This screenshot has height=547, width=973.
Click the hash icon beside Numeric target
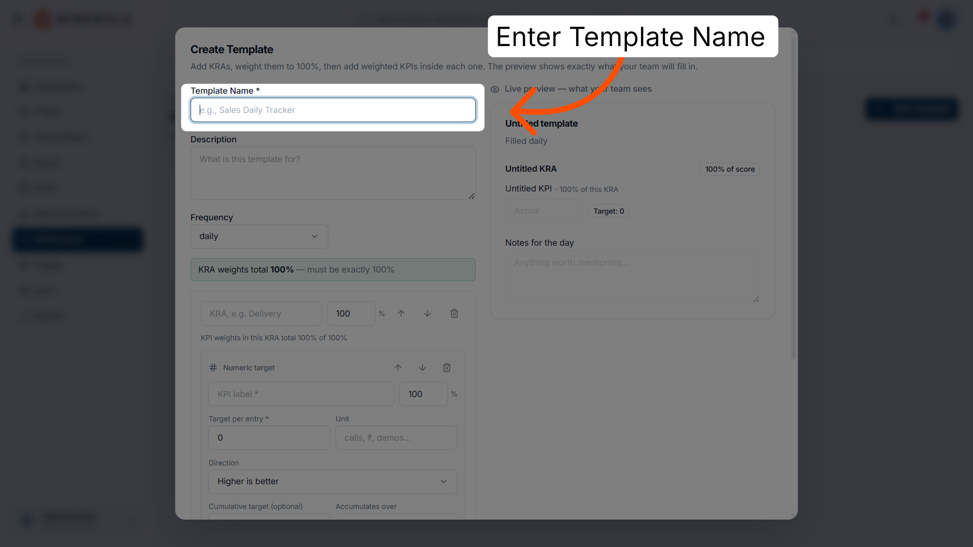[213, 368]
